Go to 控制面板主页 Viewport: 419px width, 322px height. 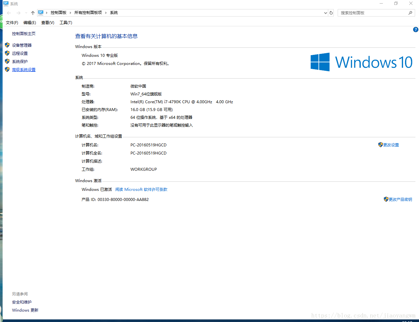tap(24, 34)
